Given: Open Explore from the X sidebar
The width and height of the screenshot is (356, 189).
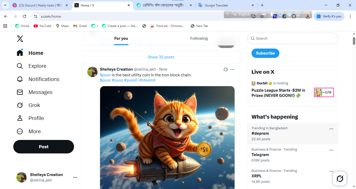Looking at the screenshot, I should point(32,66).
